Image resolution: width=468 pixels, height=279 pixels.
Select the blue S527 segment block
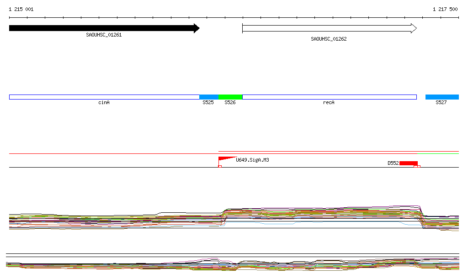pyautogui.click(x=441, y=97)
